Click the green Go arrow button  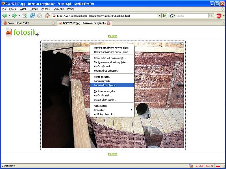165,16
